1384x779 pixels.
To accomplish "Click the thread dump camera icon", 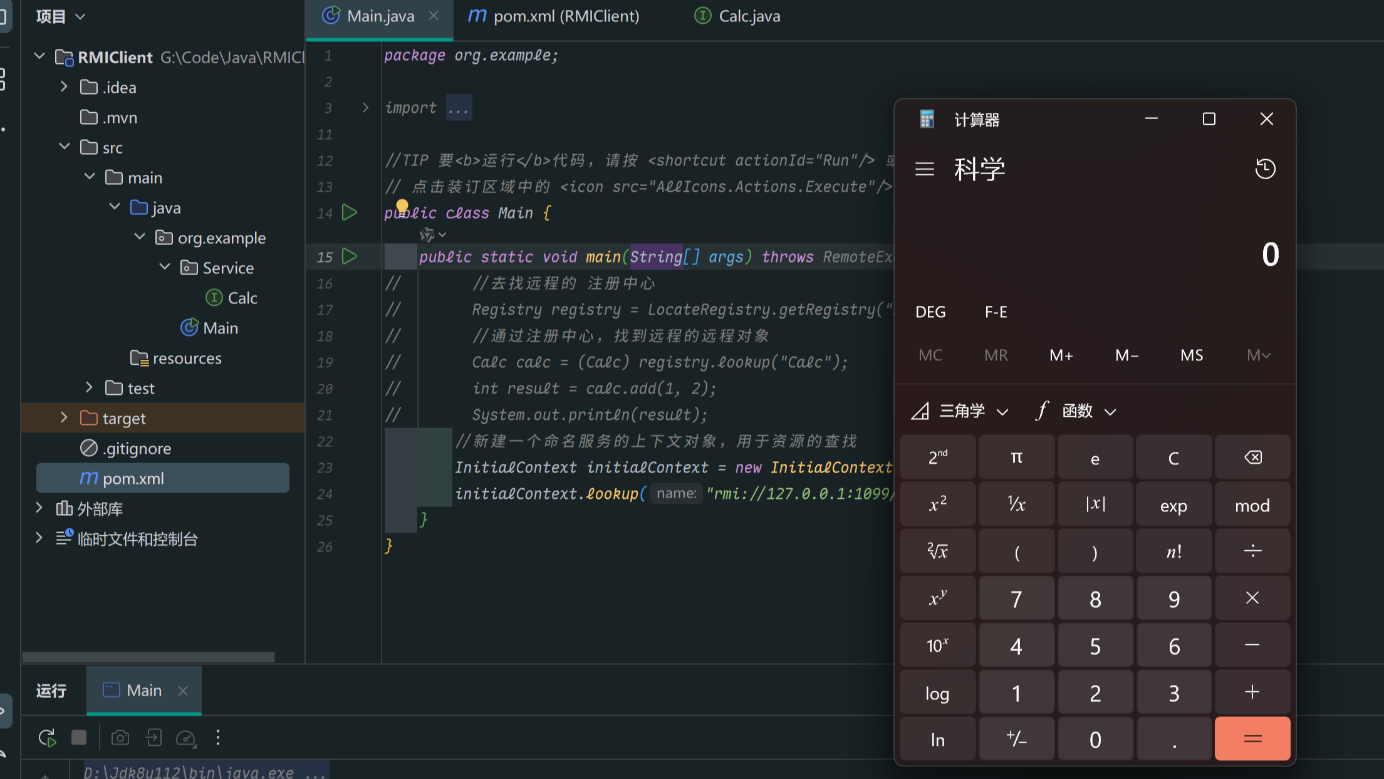I will point(120,738).
